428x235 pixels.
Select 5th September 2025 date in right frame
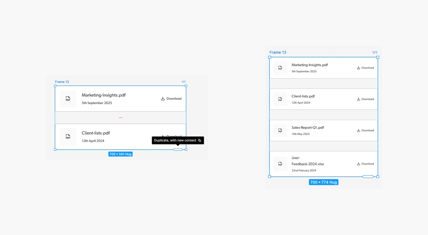[304, 71]
